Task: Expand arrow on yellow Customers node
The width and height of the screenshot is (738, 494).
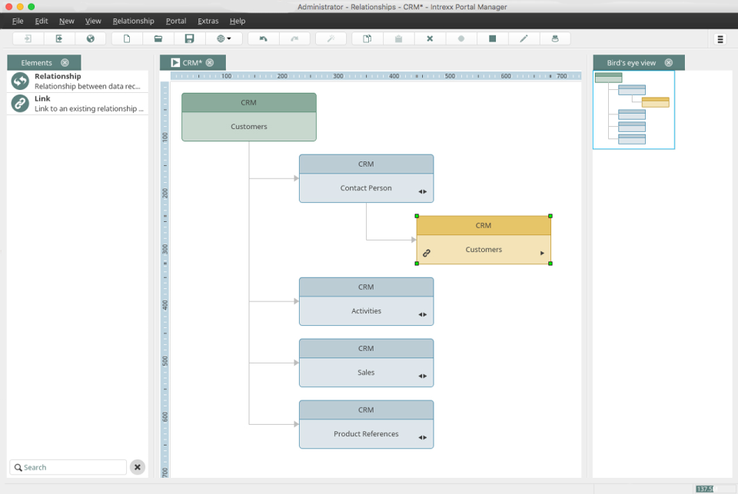Action: coord(542,253)
